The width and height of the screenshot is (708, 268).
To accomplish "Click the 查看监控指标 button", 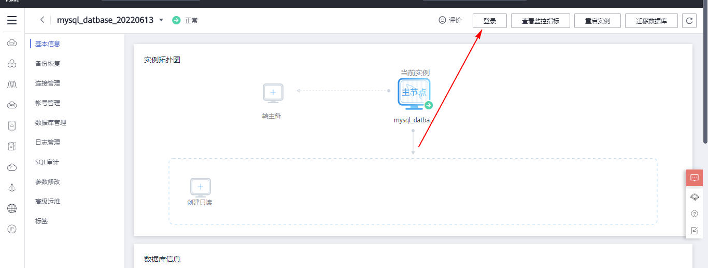I will click(541, 21).
